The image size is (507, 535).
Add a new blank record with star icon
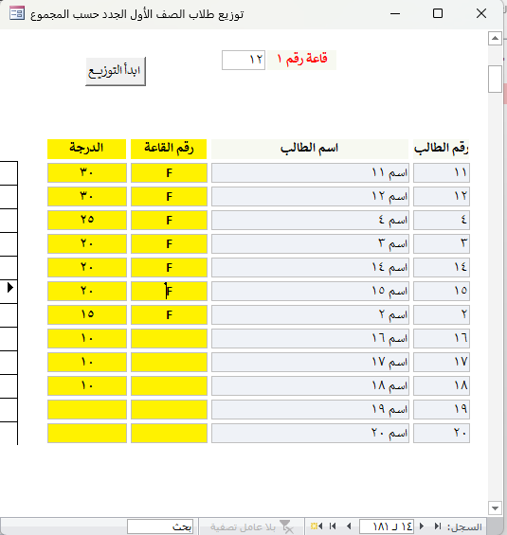click(x=317, y=526)
